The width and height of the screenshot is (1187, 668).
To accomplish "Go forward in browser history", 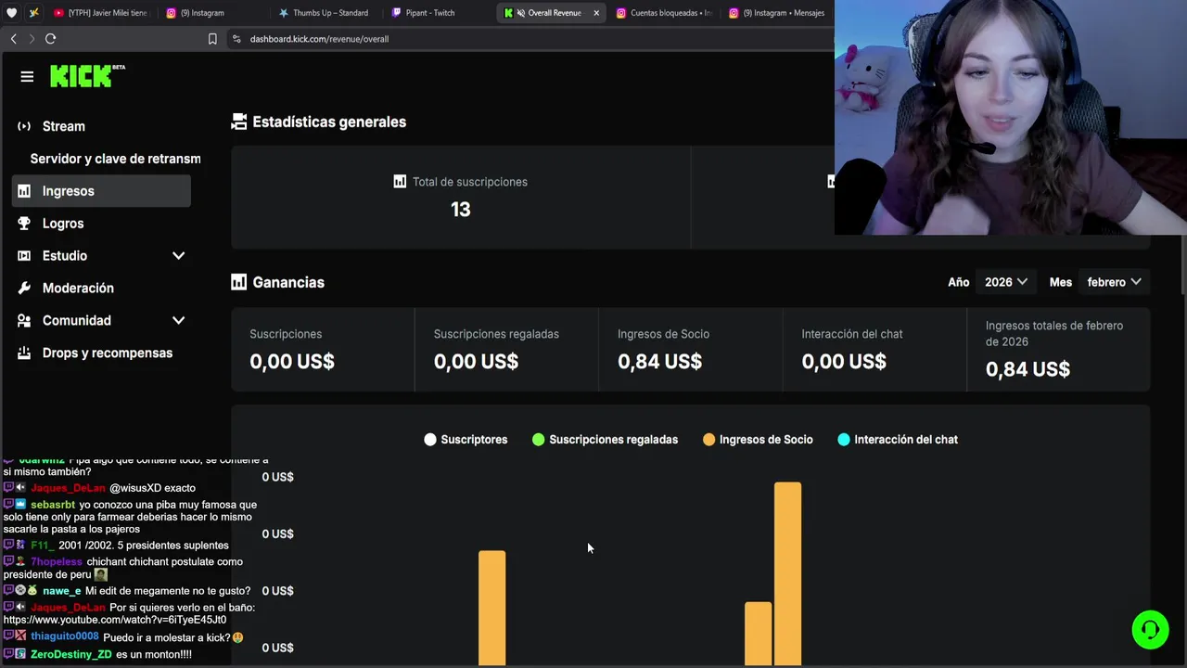I will coord(32,39).
